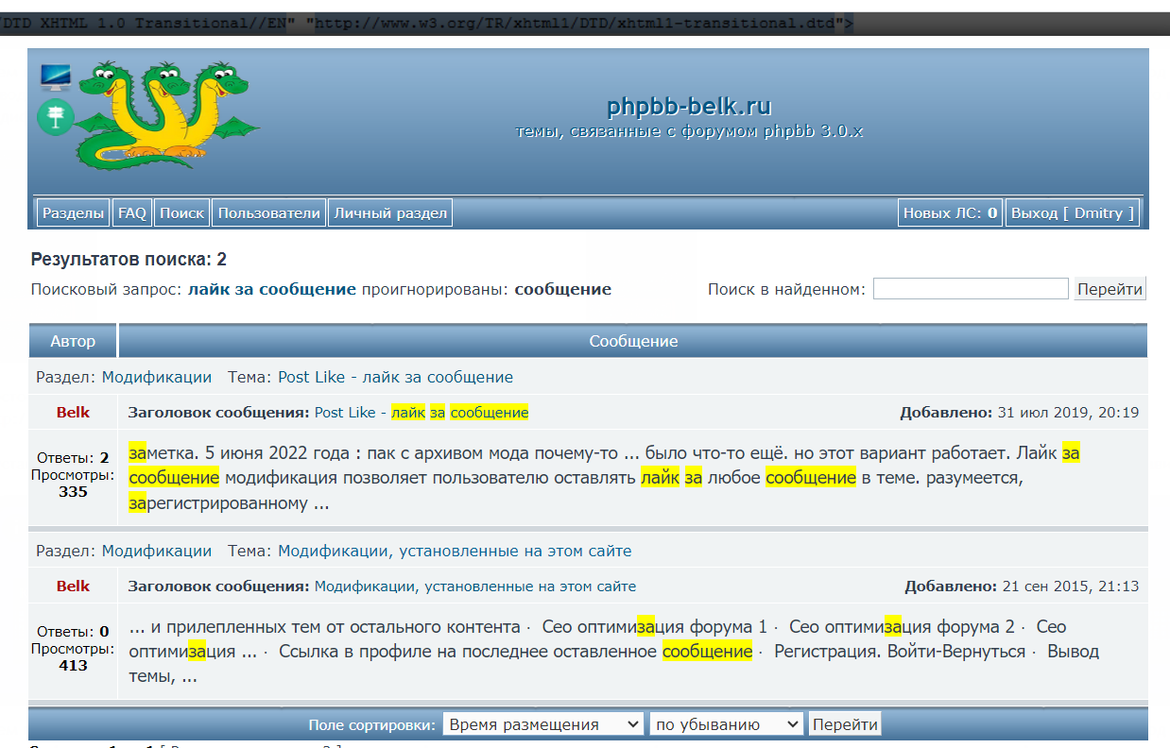The height and width of the screenshot is (748, 1170).
Task: Click the blue monitor icon in header
Action: click(56, 77)
